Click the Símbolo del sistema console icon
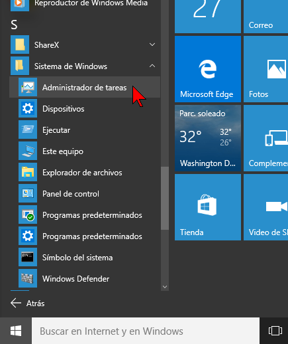 (28, 258)
